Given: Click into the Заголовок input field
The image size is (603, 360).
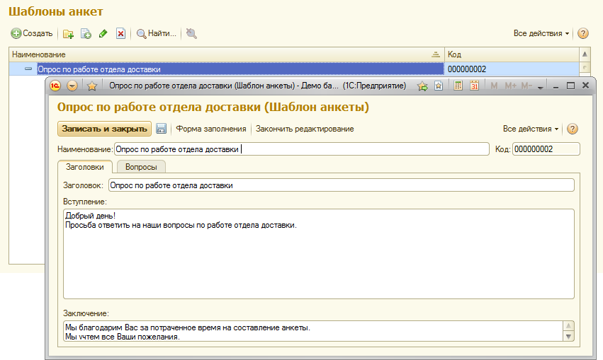Looking at the screenshot, I should pyautogui.click(x=340, y=185).
